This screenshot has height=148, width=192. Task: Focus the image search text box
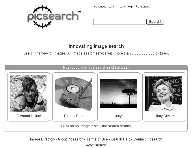[x=120, y=22]
